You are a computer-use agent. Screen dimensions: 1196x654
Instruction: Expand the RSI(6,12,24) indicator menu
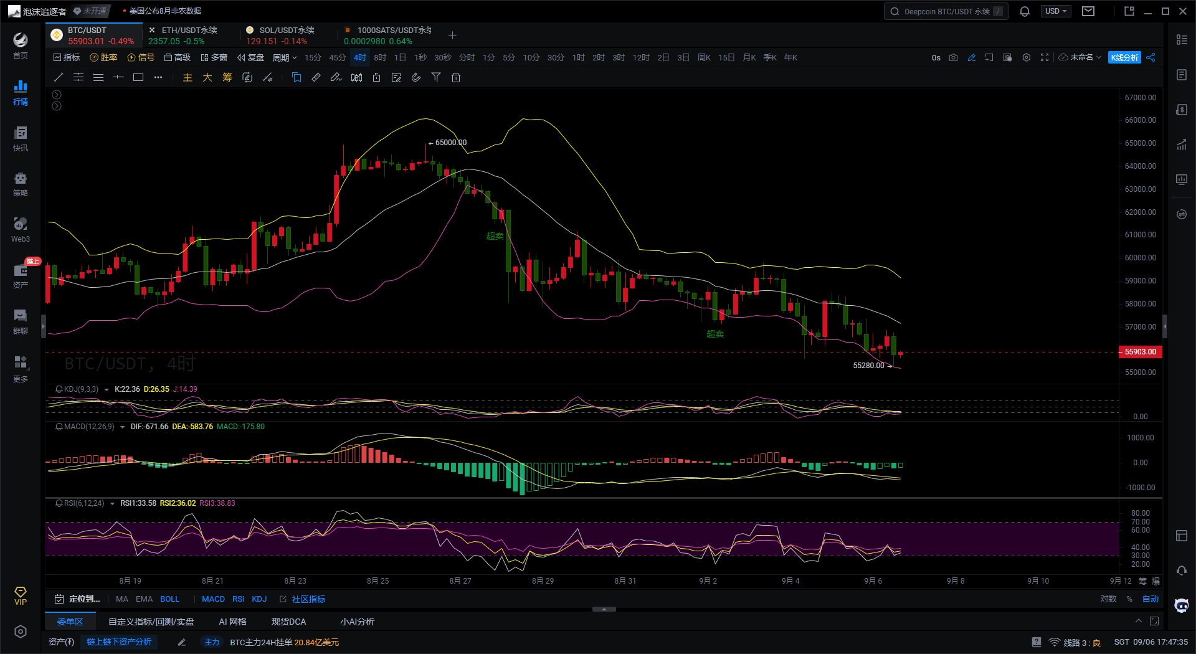[x=112, y=503]
